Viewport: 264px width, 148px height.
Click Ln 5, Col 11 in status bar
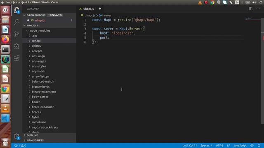coord(190,146)
